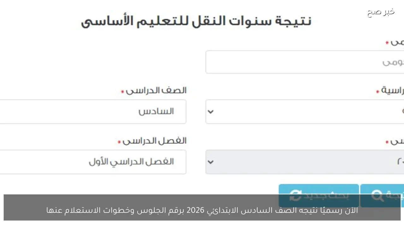
Task: Click the الصف الدراسى field label
Action: tap(156, 90)
